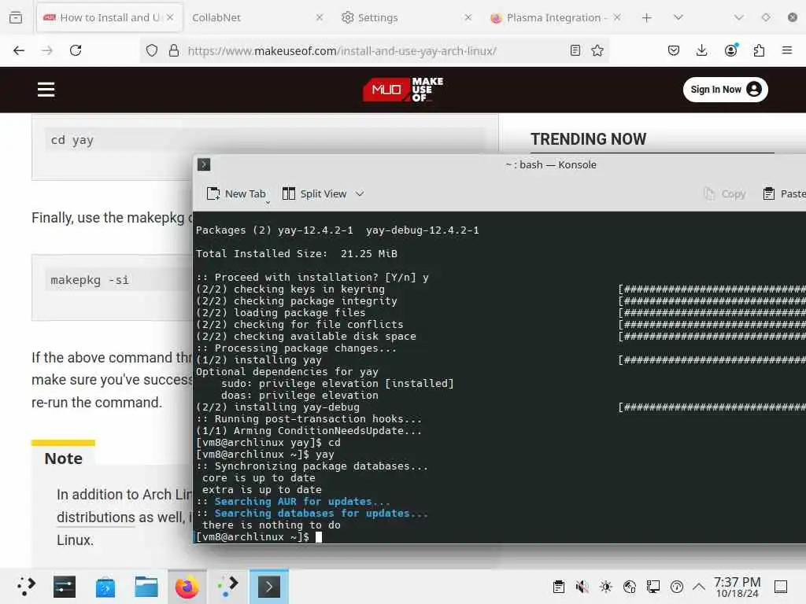Open the clock showing 7:37 PM
The image size is (806, 604).
point(737,587)
